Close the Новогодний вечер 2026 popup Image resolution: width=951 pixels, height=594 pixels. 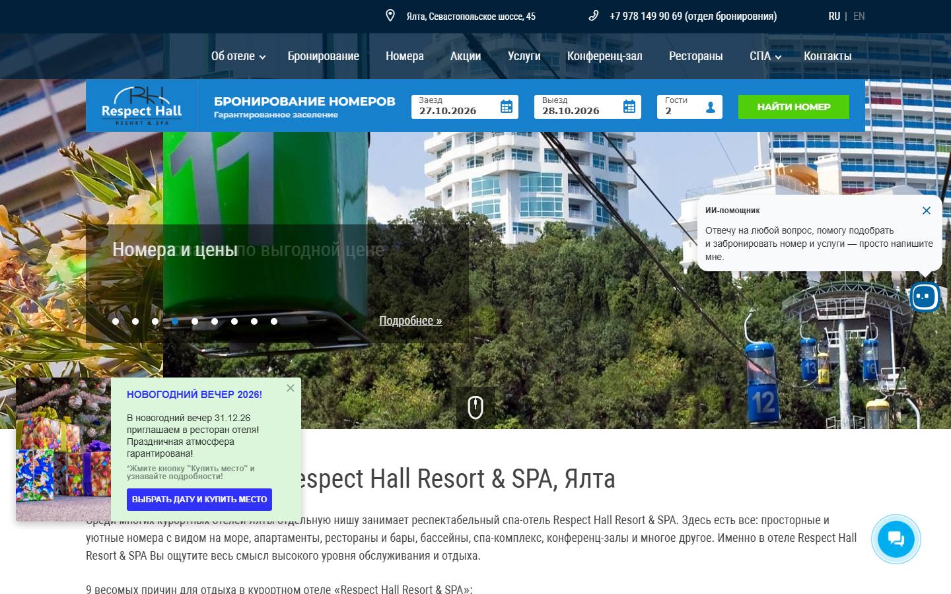291,388
